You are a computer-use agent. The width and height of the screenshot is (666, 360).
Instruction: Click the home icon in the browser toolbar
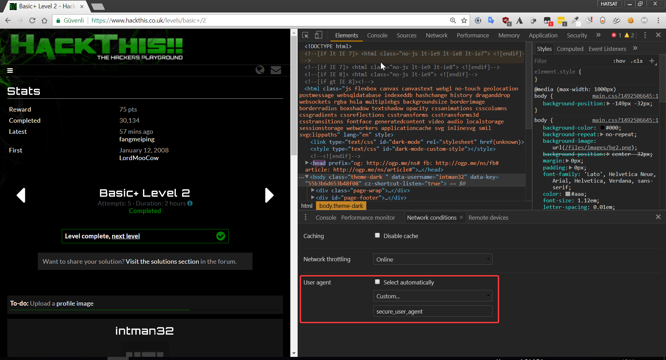44,20
